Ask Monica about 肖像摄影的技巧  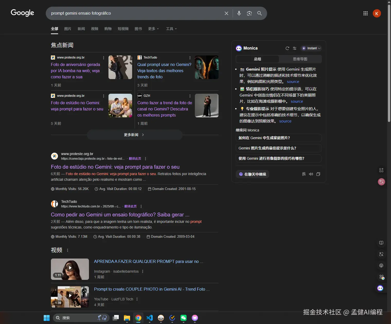tap(279, 158)
